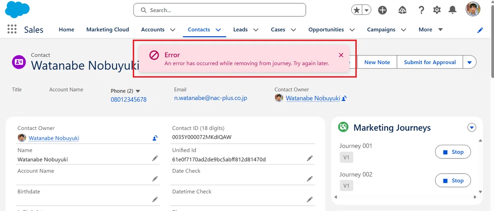The image size is (494, 211).
Task: Open the Marketing Cloud tab
Action: [107, 30]
